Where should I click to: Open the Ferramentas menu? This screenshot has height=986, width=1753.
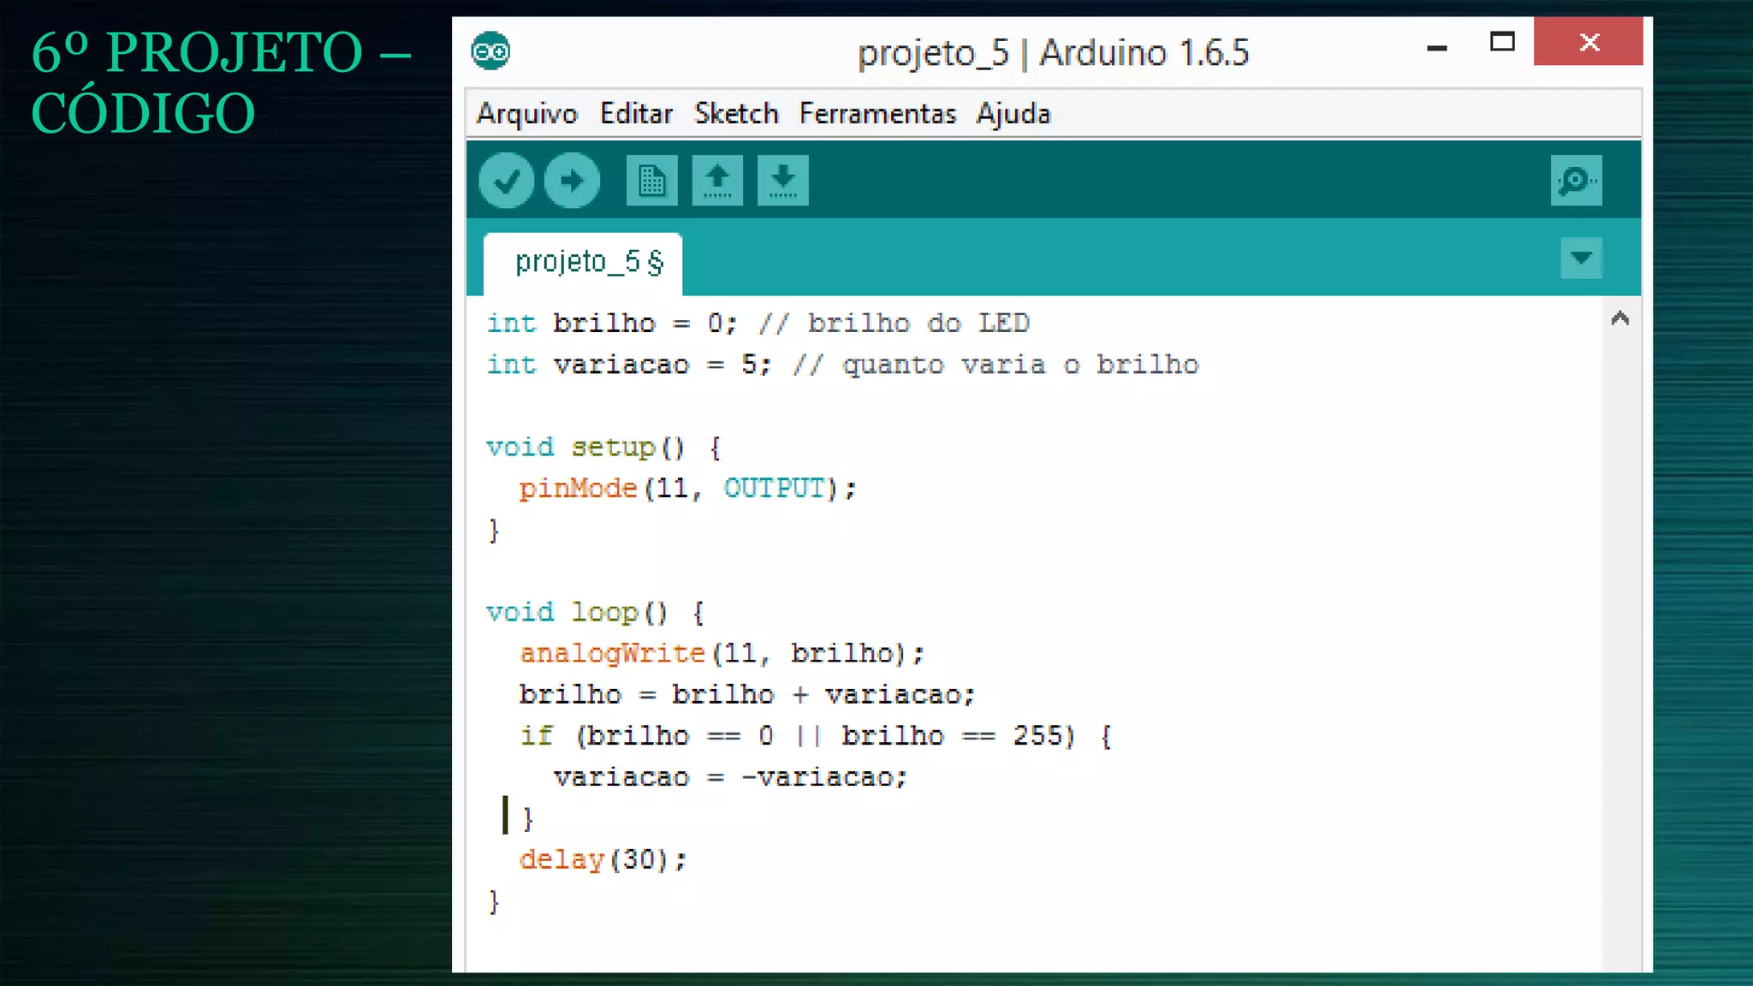877,114
